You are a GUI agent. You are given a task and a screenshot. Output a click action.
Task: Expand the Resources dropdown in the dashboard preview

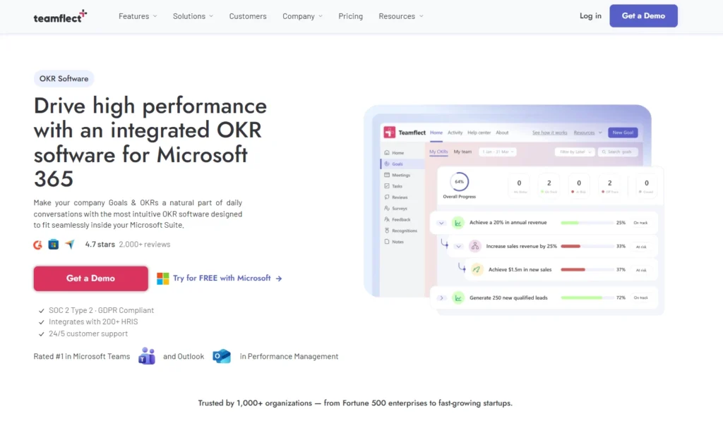[x=588, y=133]
